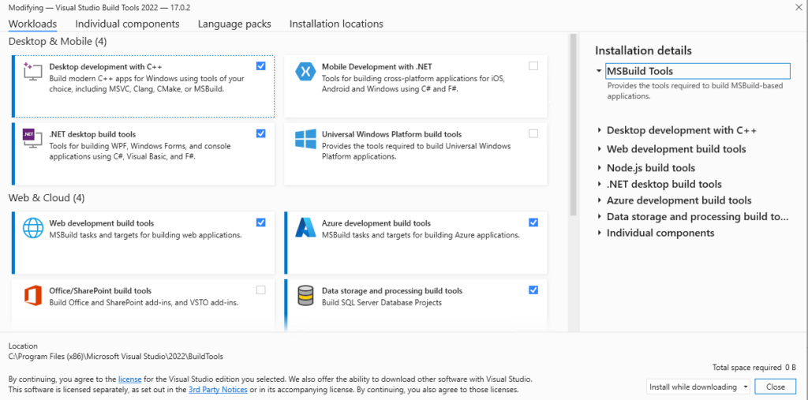This screenshot has width=808, height=400.
Task: Uncheck Data storage and processing build tools
Action: [x=533, y=290]
